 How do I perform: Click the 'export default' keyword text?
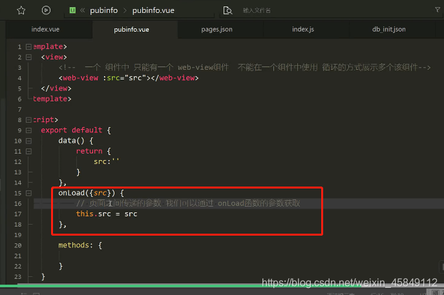(71, 130)
